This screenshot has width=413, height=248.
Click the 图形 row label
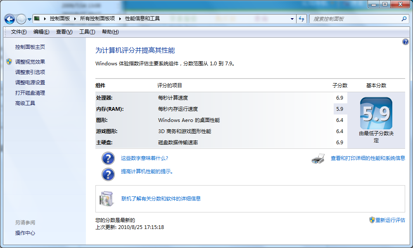102,120
